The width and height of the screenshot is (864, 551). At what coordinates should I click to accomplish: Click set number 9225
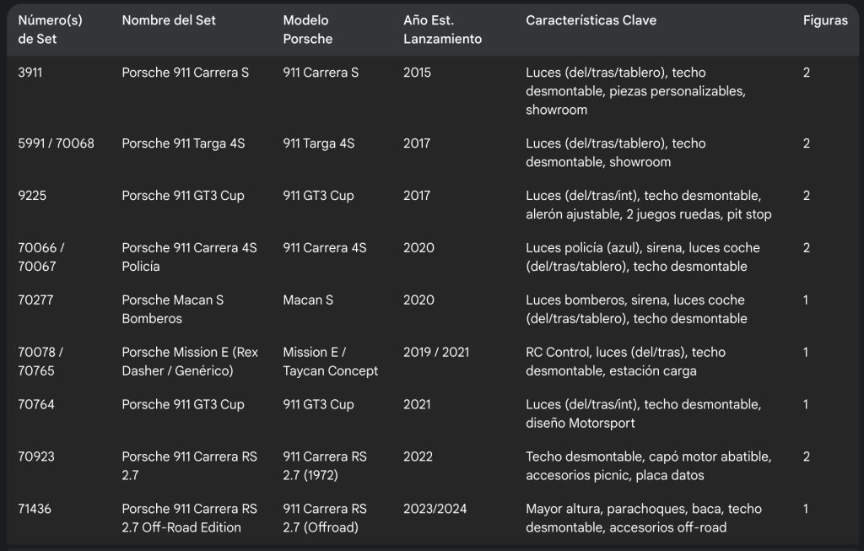point(32,196)
